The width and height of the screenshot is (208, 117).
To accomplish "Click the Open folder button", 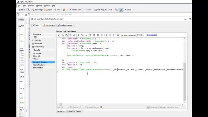I will 49,10.
